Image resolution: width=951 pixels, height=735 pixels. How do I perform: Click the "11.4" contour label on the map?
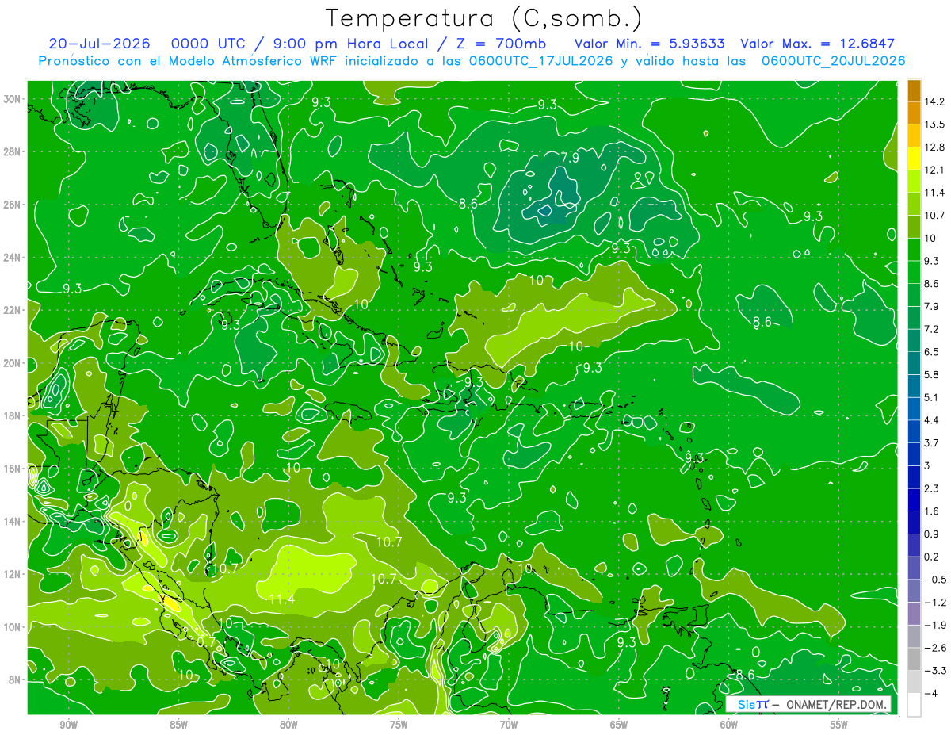[281, 599]
